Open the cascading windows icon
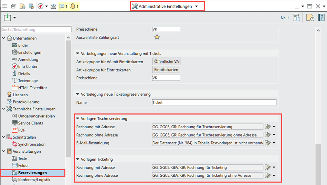Viewport: 327px width, 185px height. (x=13, y=6)
